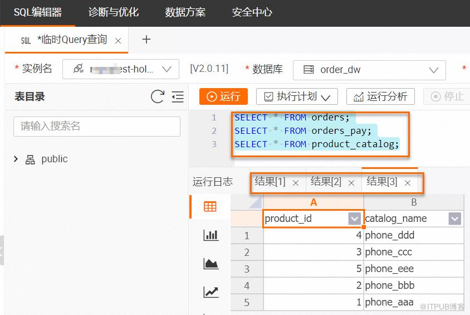470x315 pixels.
Task: Focus the table name search field
Action: coord(97,127)
